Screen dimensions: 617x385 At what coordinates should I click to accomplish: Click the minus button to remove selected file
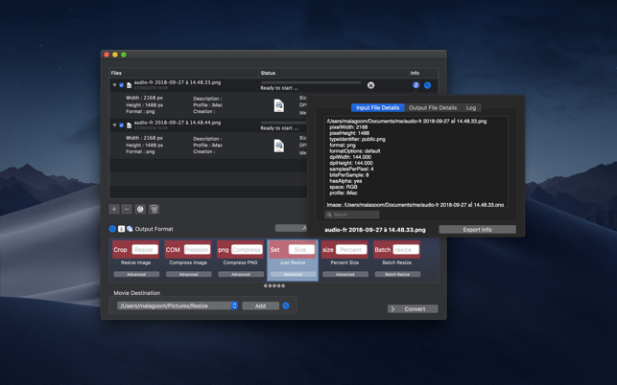[x=127, y=209]
